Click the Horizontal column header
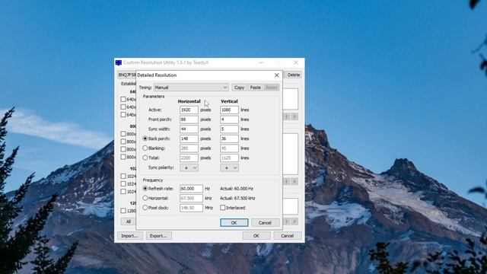This screenshot has height=274, width=487. [189, 101]
